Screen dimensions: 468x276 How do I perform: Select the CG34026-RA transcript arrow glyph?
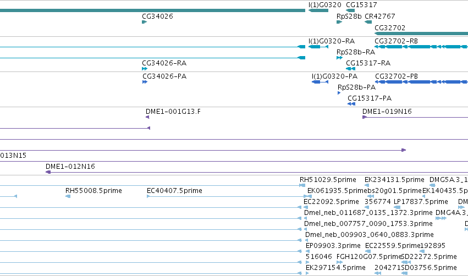coord(145,69)
